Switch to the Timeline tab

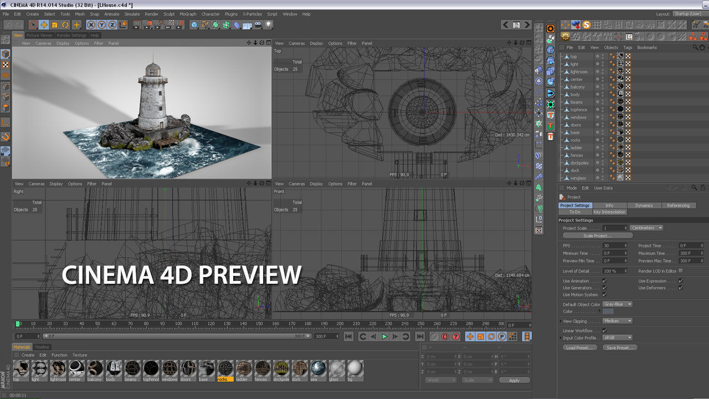(42, 347)
